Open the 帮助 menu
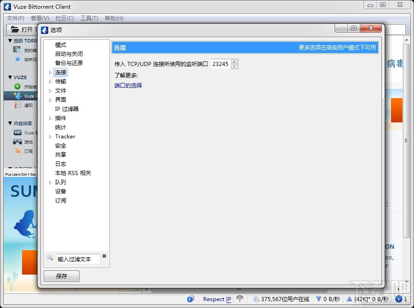 (114, 18)
